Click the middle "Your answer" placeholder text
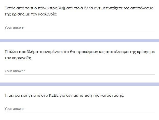159x120 pixels. point(15,71)
